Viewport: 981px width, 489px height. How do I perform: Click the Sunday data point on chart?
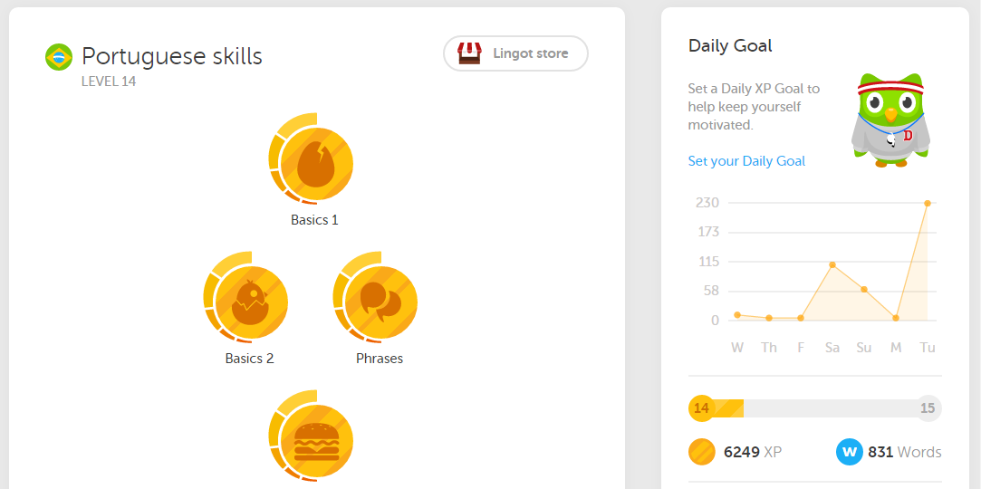(864, 290)
